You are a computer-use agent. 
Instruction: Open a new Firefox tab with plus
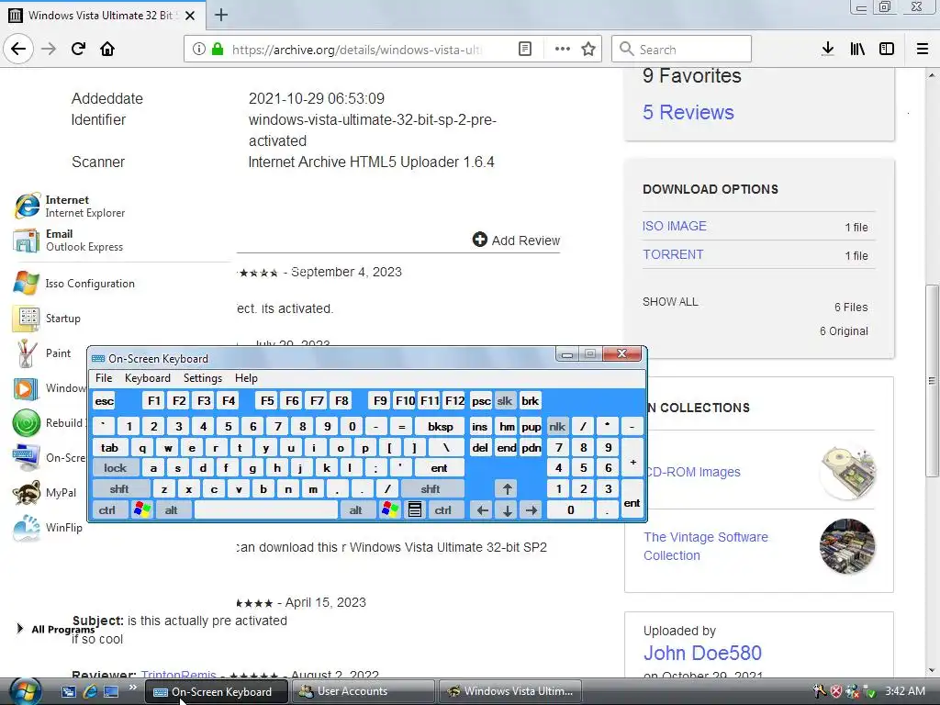(x=220, y=15)
